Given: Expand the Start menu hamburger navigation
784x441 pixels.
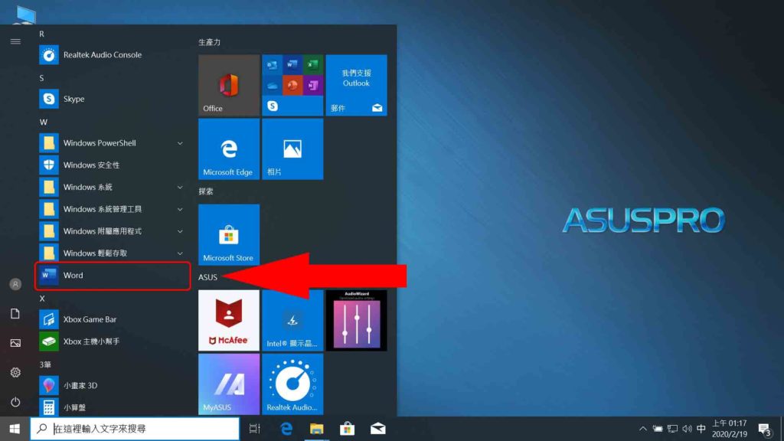Looking at the screenshot, I should [15, 41].
